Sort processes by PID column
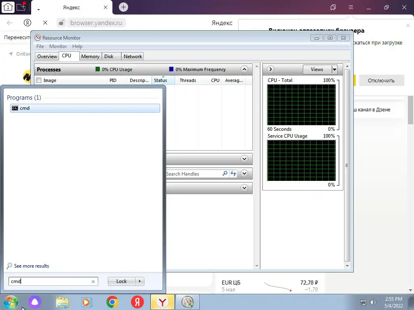 click(x=117, y=80)
